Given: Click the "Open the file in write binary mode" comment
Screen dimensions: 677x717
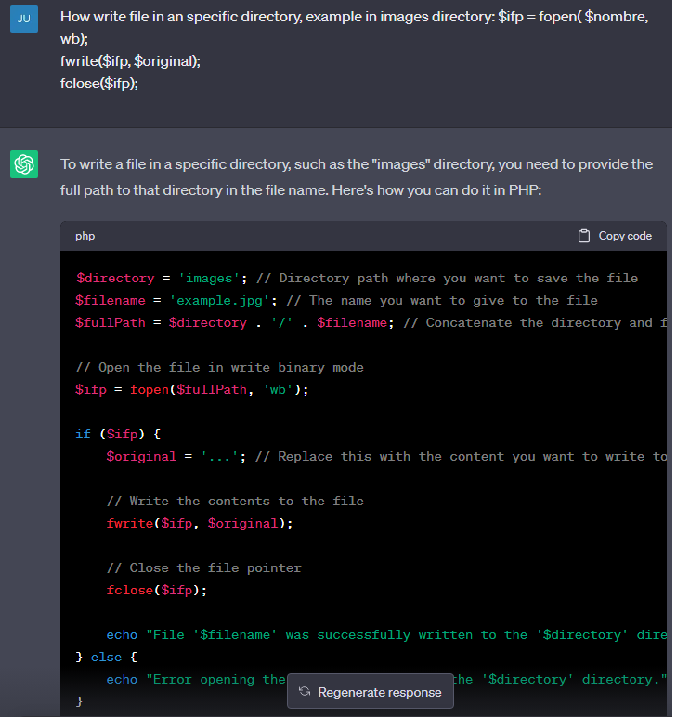Looking at the screenshot, I should click(219, 368).
